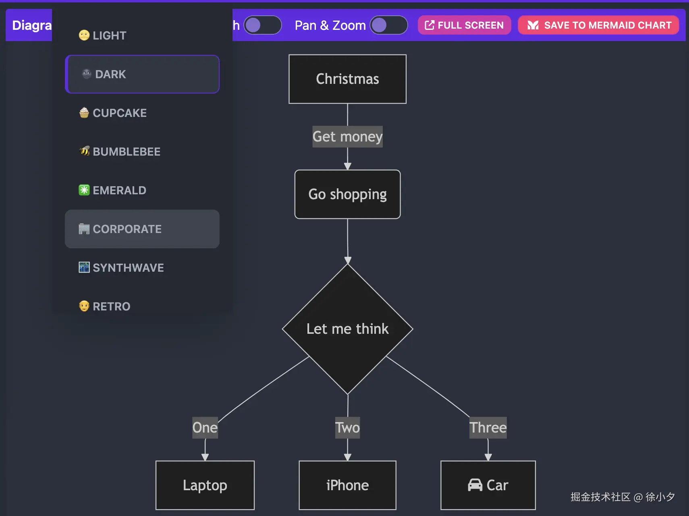The width and height of the screenshot is (689, 516).
Task: Click the Diagram tab label
Action: click(x=31, y=25)
